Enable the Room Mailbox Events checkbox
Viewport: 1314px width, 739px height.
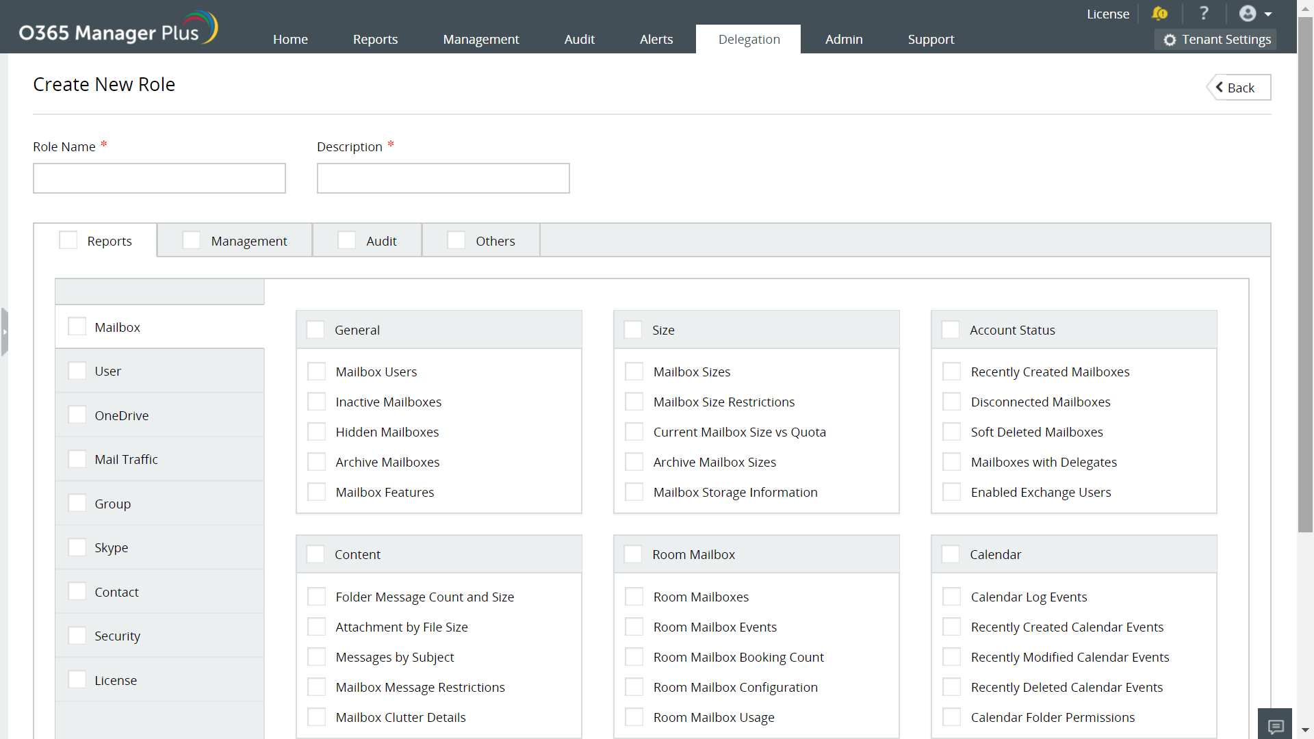[634, 627]
